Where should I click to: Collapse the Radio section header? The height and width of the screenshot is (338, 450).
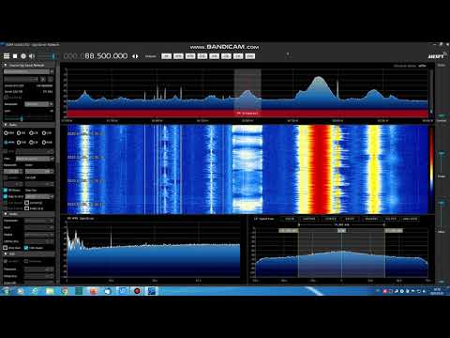point(28,125)
